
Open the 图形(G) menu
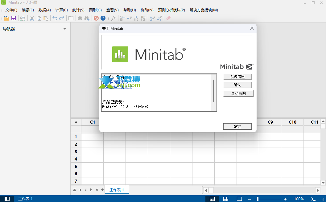(95, 10)
